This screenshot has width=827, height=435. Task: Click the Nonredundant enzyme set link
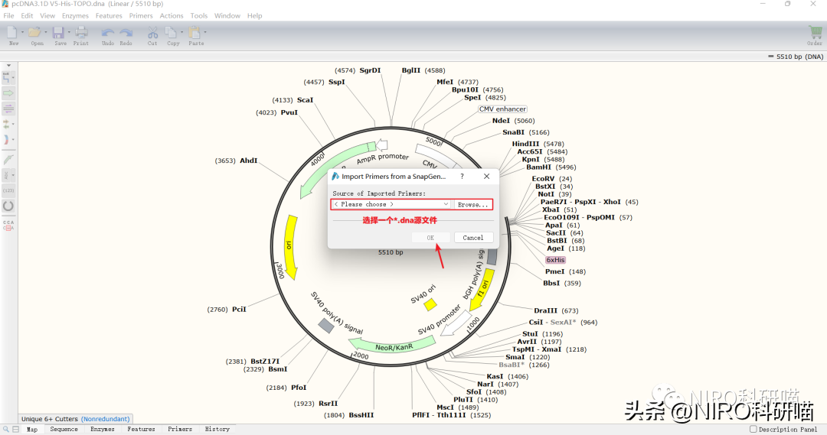coord(106,419)
